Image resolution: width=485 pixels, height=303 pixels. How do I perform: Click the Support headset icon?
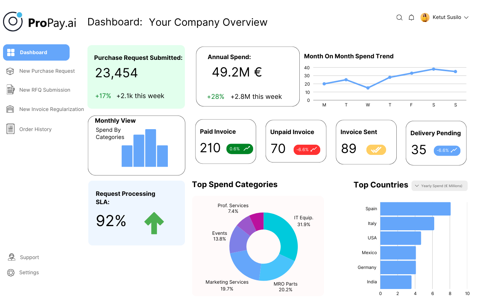tap(11, 257)
